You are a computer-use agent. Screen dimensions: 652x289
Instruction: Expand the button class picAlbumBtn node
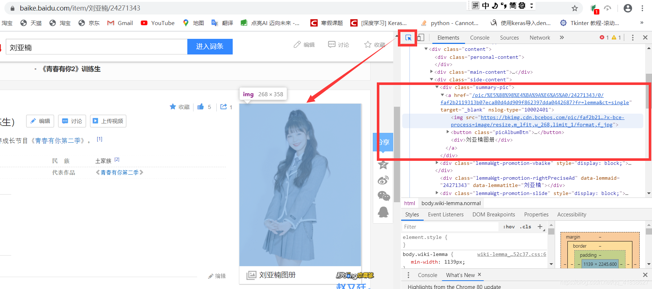[x=448, y=132]
